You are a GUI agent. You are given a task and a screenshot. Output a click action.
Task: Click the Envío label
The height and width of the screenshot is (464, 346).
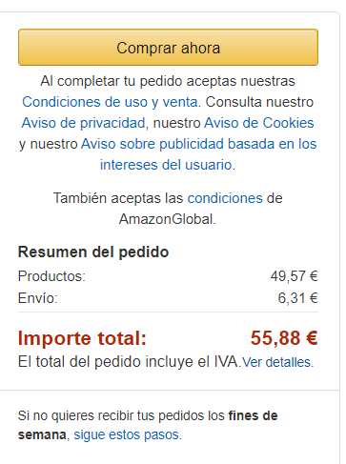[38, 298]
